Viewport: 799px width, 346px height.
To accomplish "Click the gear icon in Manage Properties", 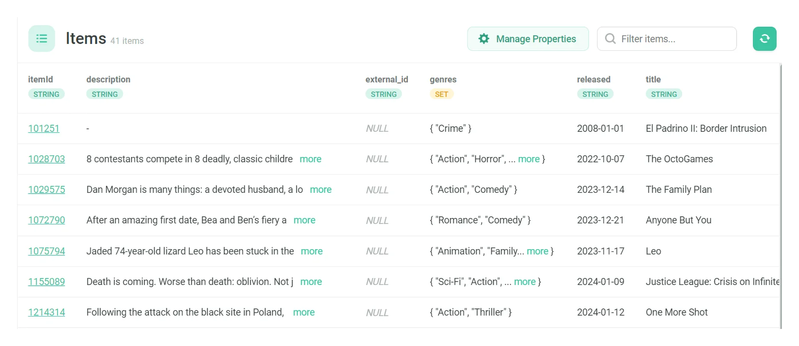I will (484, 39).
